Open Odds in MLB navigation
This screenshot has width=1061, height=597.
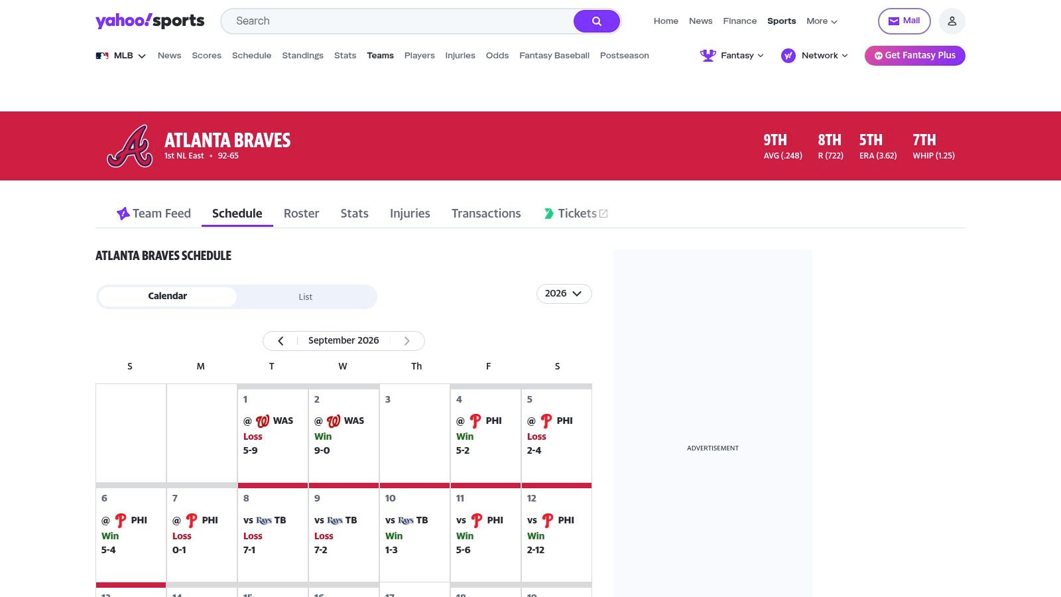(x=497, y=56)
